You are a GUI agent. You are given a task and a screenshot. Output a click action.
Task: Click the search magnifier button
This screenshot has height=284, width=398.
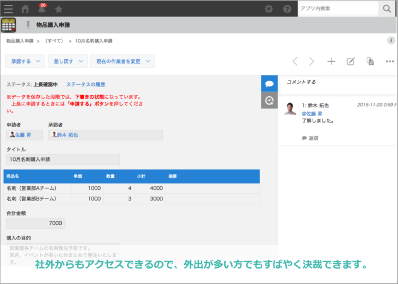(x=386, y=8)
